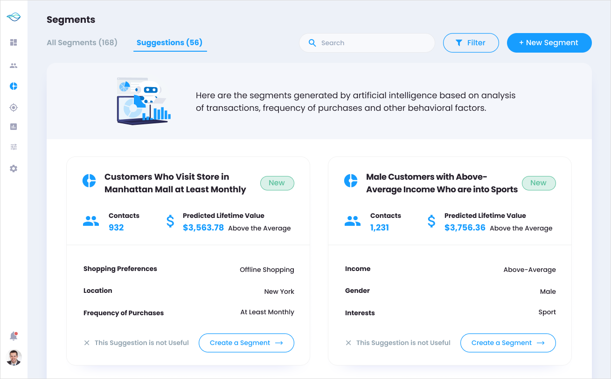Screen dimensions: 611x379
Task: Open the dashboard grid icon in sidebar
Action: click(x=14, y=42)
